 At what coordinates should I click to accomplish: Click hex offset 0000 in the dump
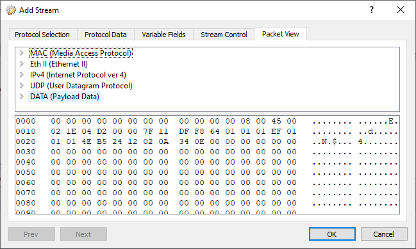[x=26, y=121]
